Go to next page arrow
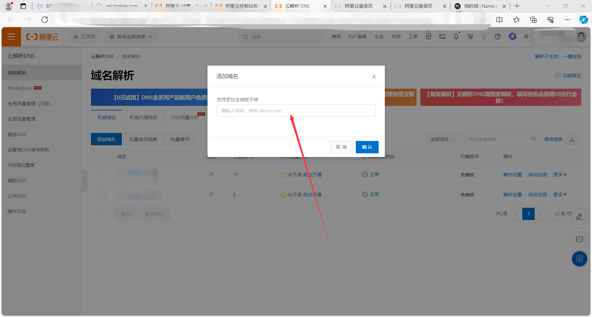 click(541, 214)
